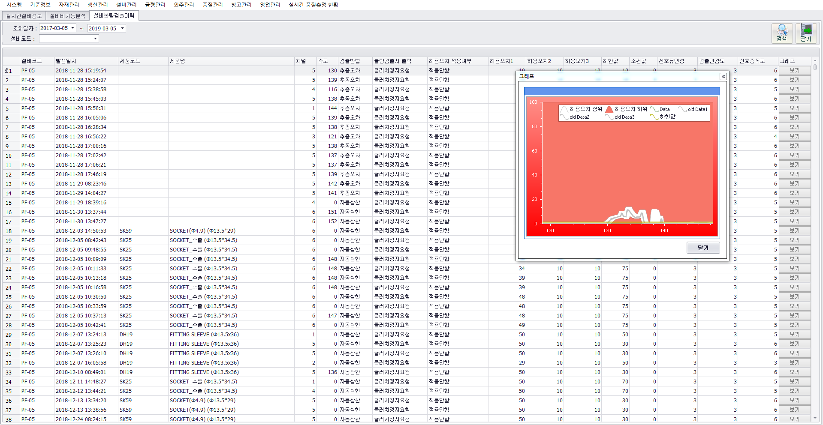Click the pencil row indicator on row 1

6,71
